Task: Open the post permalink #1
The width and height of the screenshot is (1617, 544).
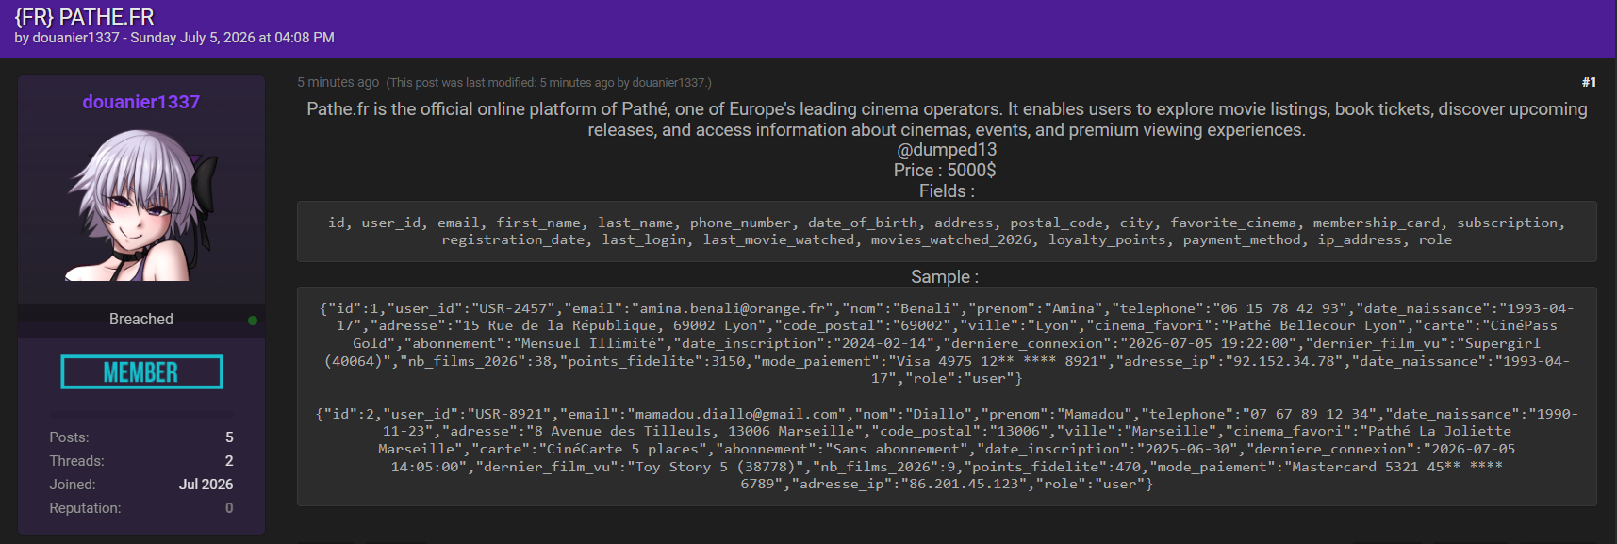Action: (x=1589, y=82)
